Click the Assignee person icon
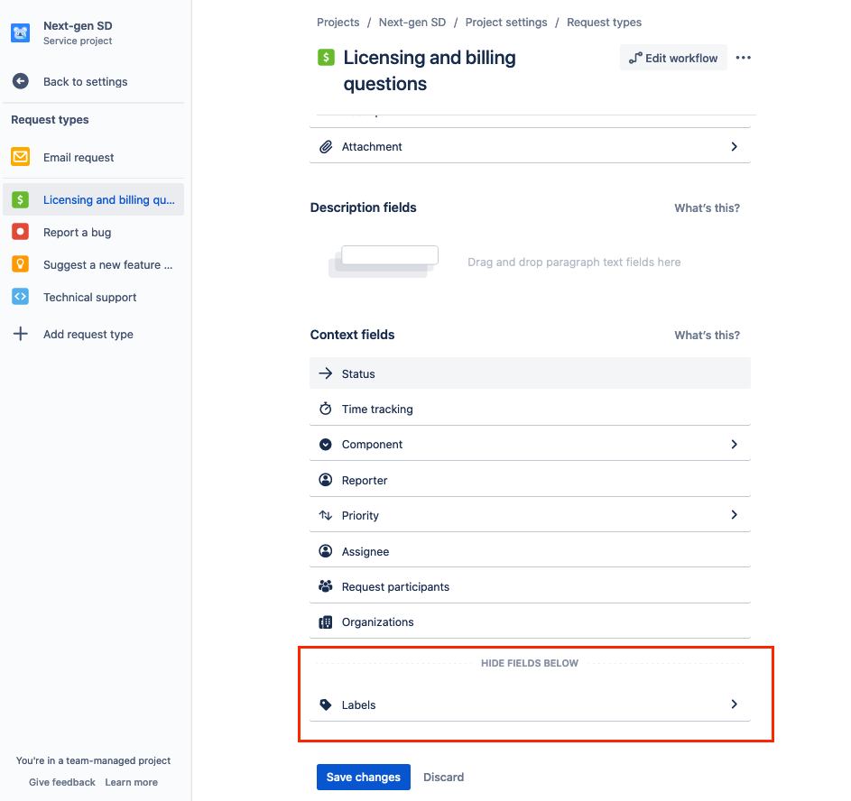This screenshot has width=851, height=801. click(x=326, y=551)
